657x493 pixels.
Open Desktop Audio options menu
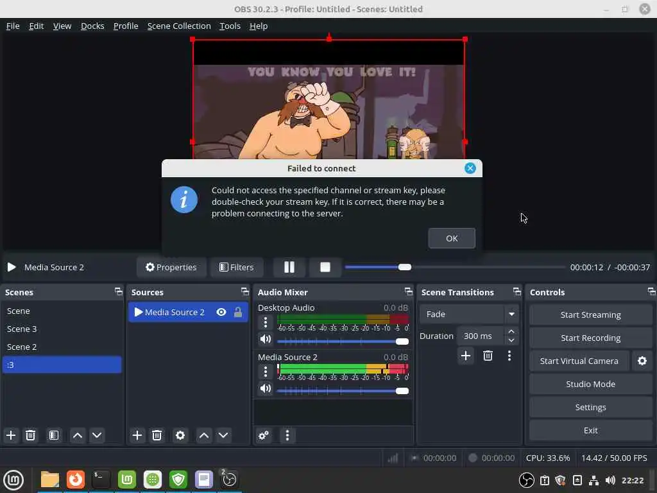(265, 322)
